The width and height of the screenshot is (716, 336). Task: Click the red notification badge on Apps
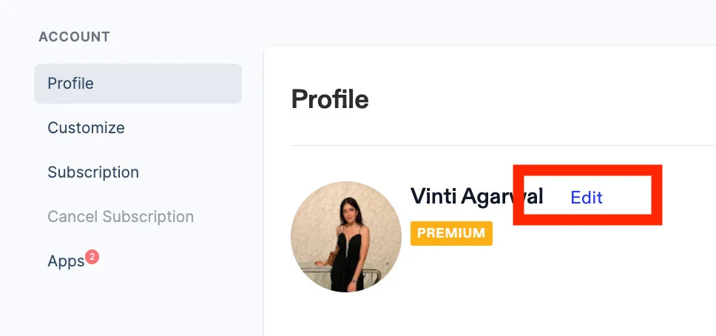(92, 257)
